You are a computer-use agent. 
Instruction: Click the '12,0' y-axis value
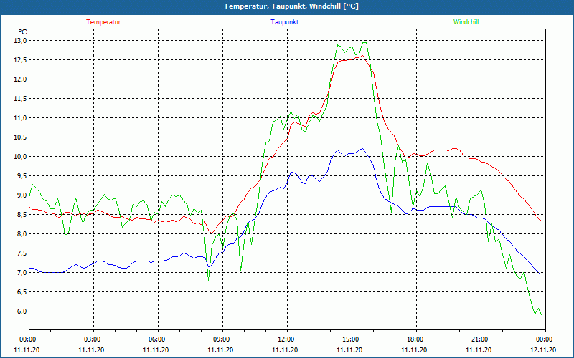(x=20, y=79)
